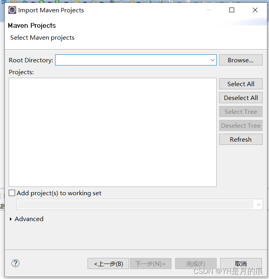Open the Root Directory dropdown arrow
Image resolution: width=269 pixels, height=279 pixels.
tap(212, 60)
